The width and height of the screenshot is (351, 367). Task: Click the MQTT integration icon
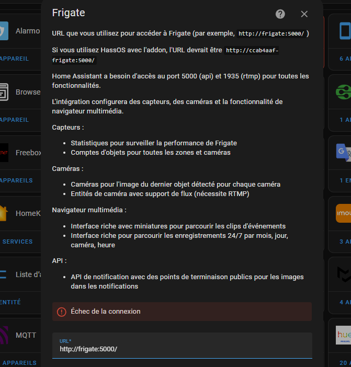point(4,335)
